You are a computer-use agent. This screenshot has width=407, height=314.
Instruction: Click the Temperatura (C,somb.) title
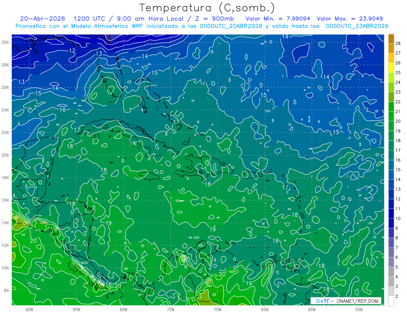pos(207,8)
